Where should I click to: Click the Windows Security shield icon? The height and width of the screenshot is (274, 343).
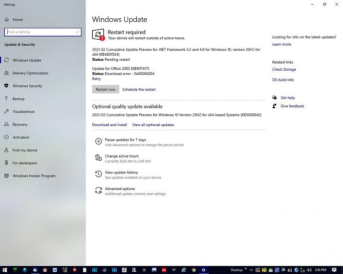tap(6, 86)
